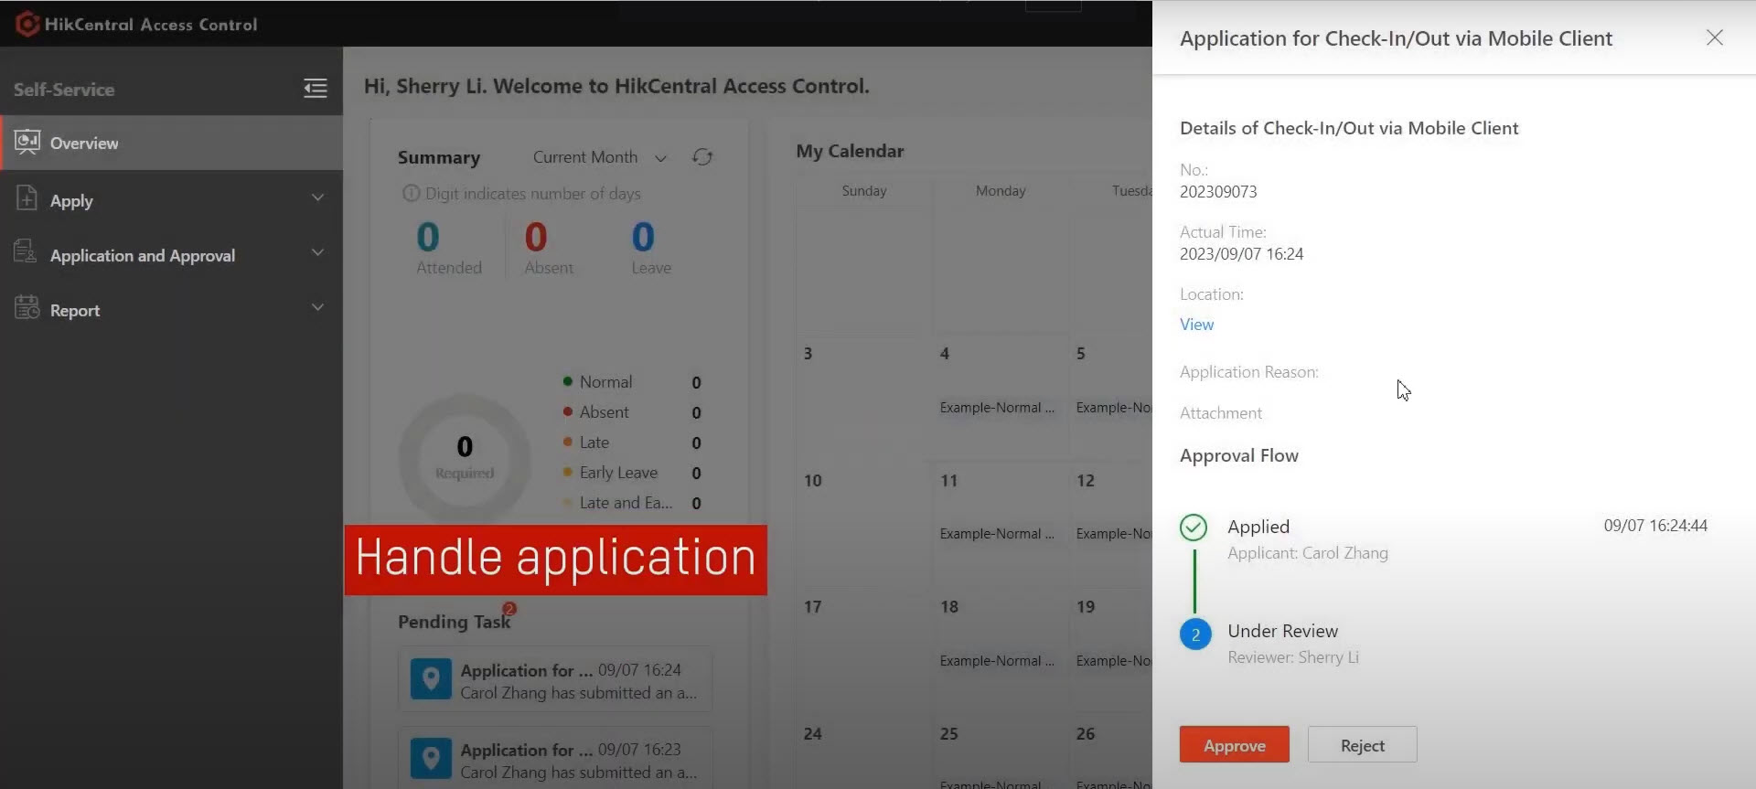Click location pin icon of 16:23 task
This screenshot has height=789, width=1756.
tap(431, 759)
